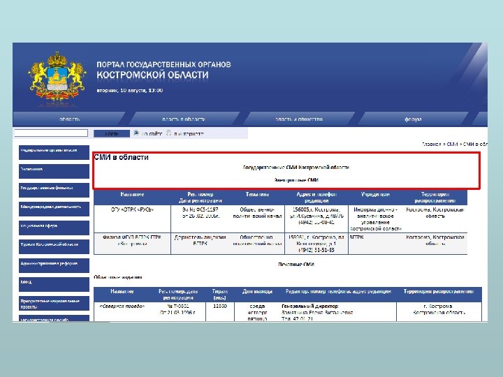The width and height of the screenshot is (503, 377).
Task: Focus the site search input field
Action: pos(51,133)
